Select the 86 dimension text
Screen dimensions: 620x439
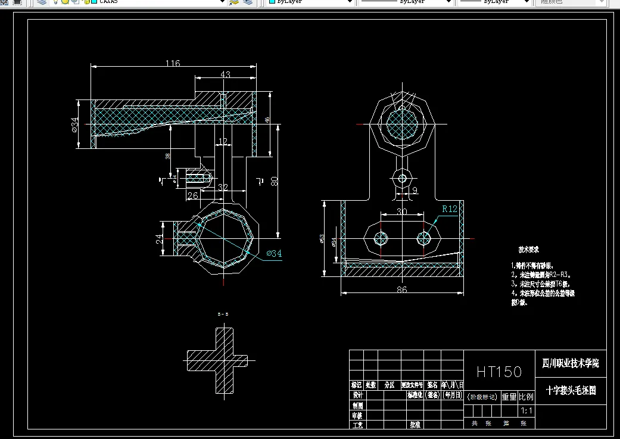(x=402, y=289)
